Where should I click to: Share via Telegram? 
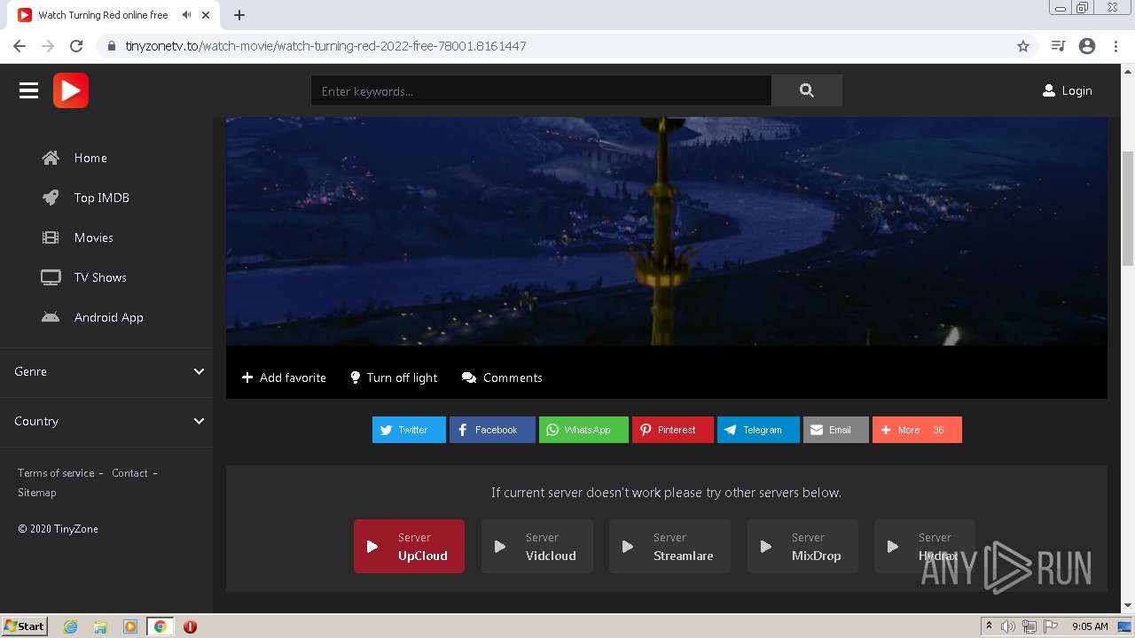[758, 430]
